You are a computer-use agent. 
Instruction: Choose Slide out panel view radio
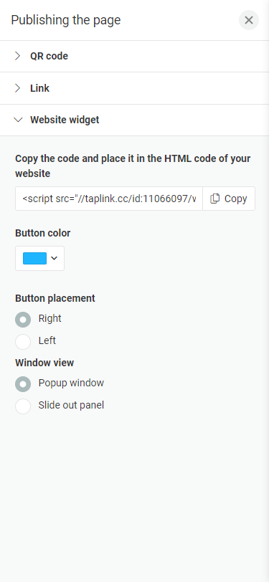23,406
